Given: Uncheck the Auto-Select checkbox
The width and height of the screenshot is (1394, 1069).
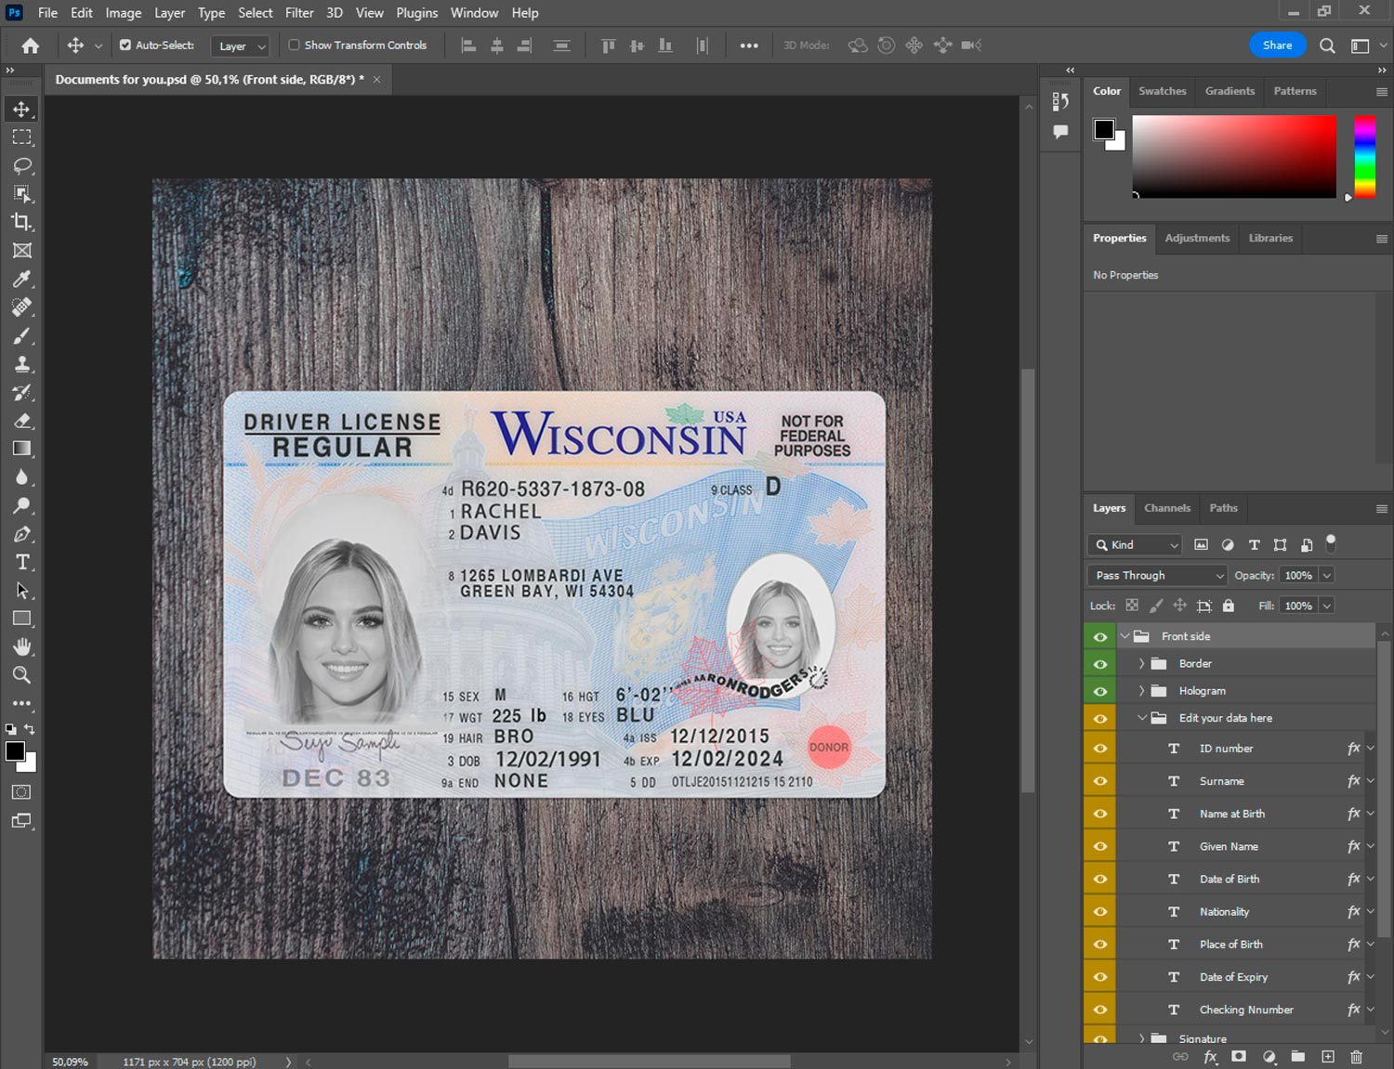Looking at the screenshot, I should pos(125,45).
